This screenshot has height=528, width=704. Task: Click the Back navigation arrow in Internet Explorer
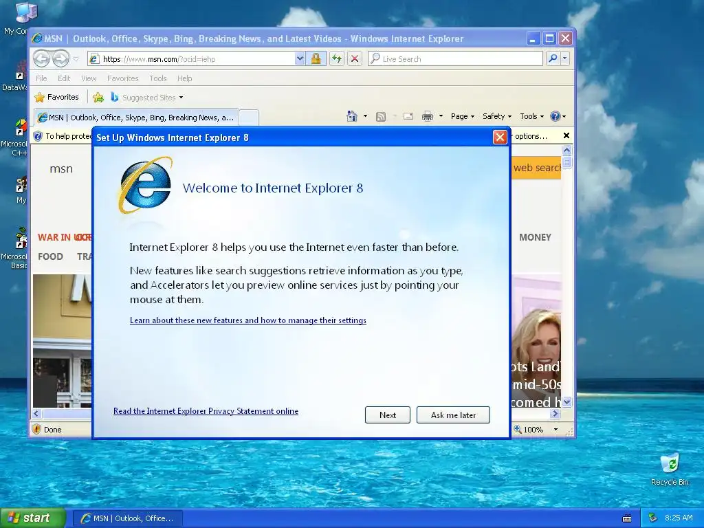42,58
